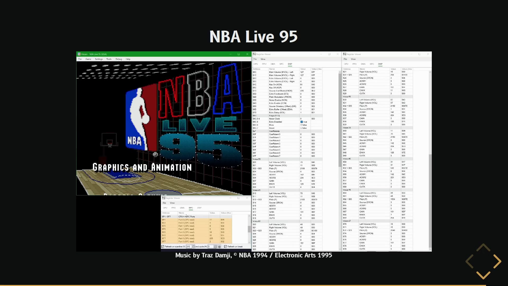Select the "Port 3 (CPU read)" row

click(197, 238)
